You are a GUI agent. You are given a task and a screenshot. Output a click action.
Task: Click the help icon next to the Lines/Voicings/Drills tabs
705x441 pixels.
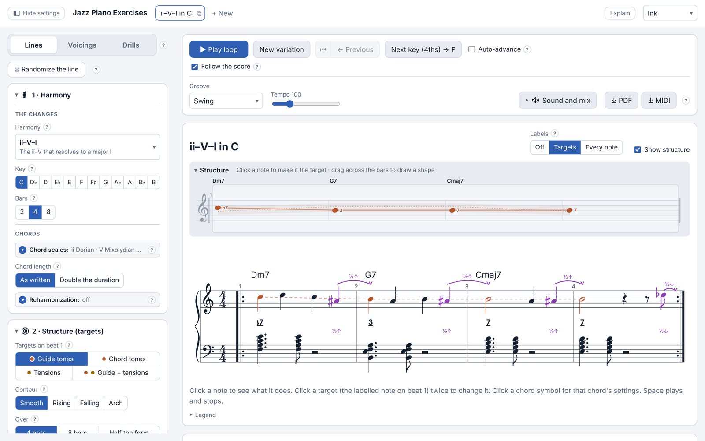point(163,45)
